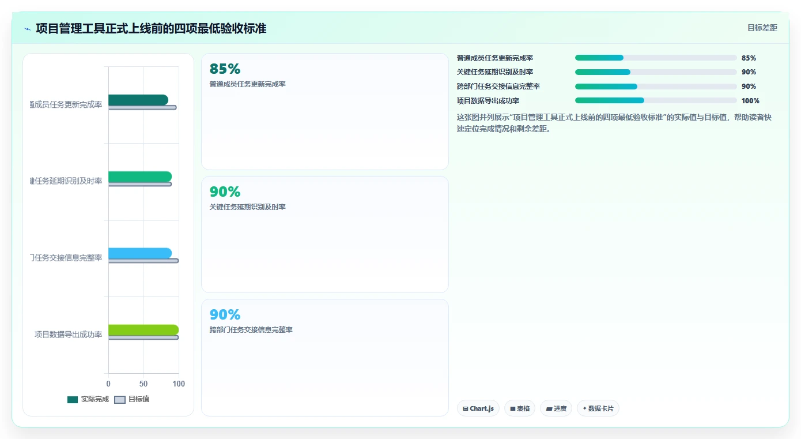801x439 pixels.
Task: Click the 表格 tag chip
Action: 520,408
